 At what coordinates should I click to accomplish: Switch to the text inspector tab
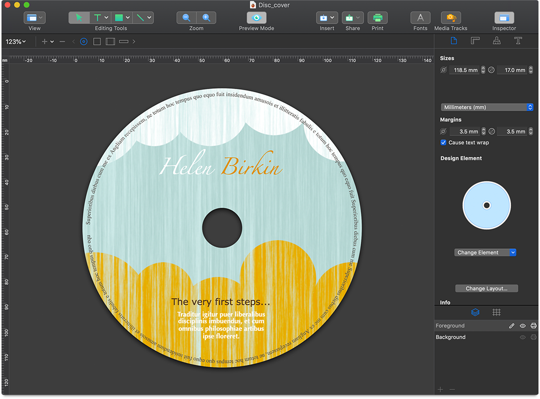tap(519, 41)
